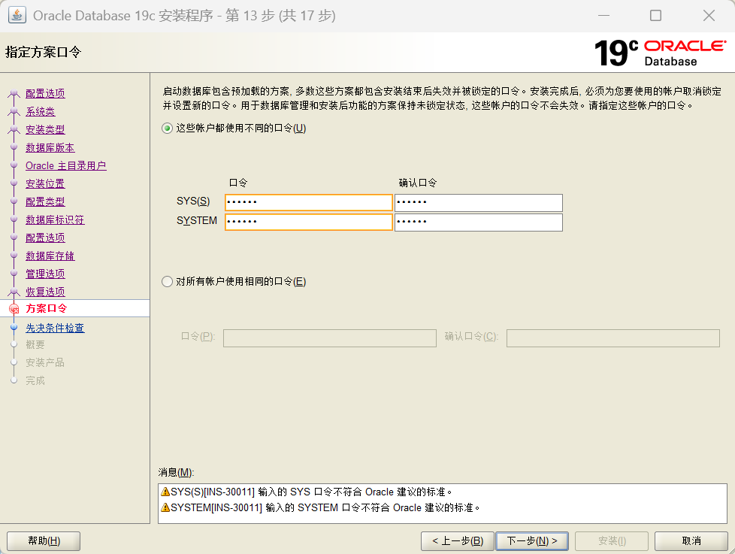Click the SYS(S) field label
The height and width of the screenshot is (554, 735).
click(x=193, y=201)
